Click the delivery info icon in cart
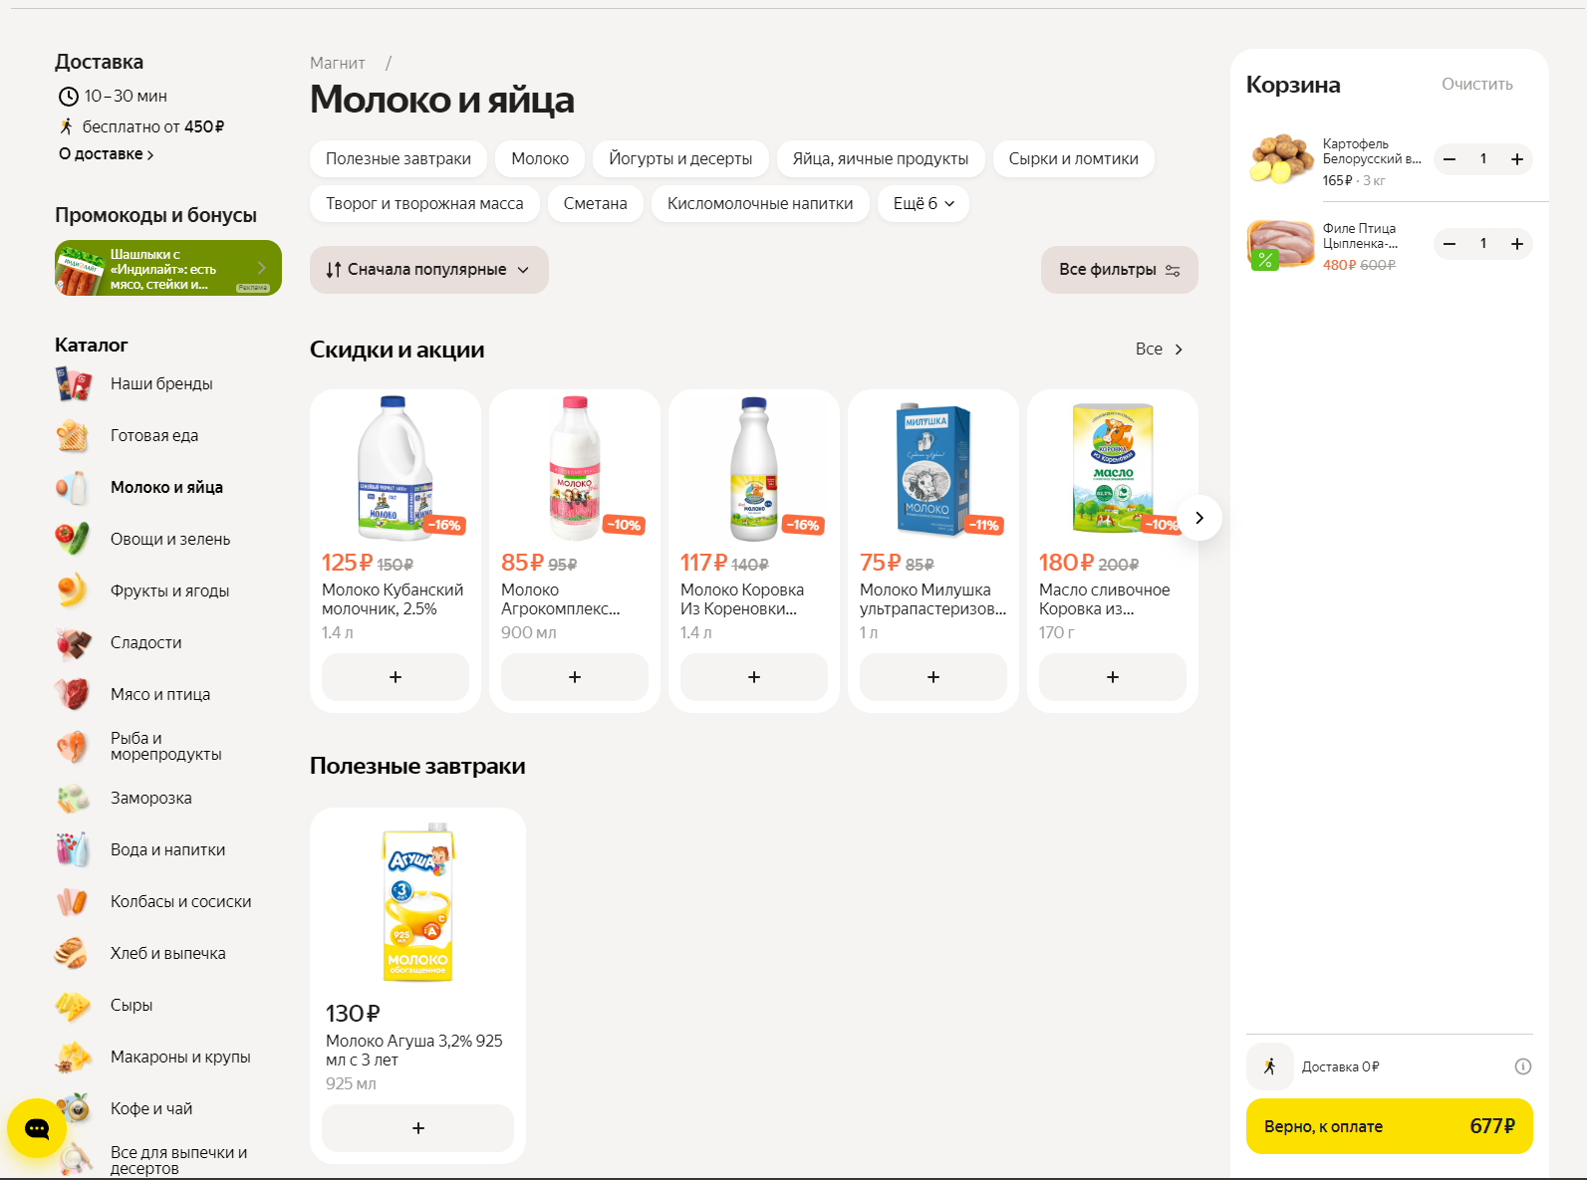 1522,1066
